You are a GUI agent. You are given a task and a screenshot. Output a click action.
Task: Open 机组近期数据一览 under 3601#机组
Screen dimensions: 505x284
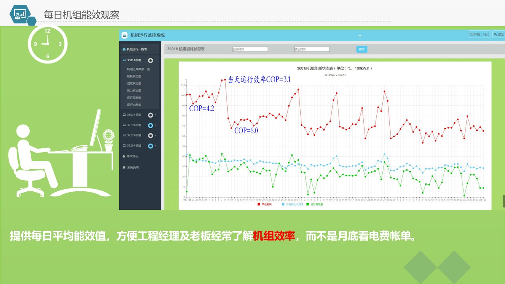click(138, 69)
